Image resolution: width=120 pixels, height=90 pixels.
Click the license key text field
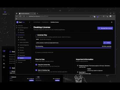click(x=69, y=43)
